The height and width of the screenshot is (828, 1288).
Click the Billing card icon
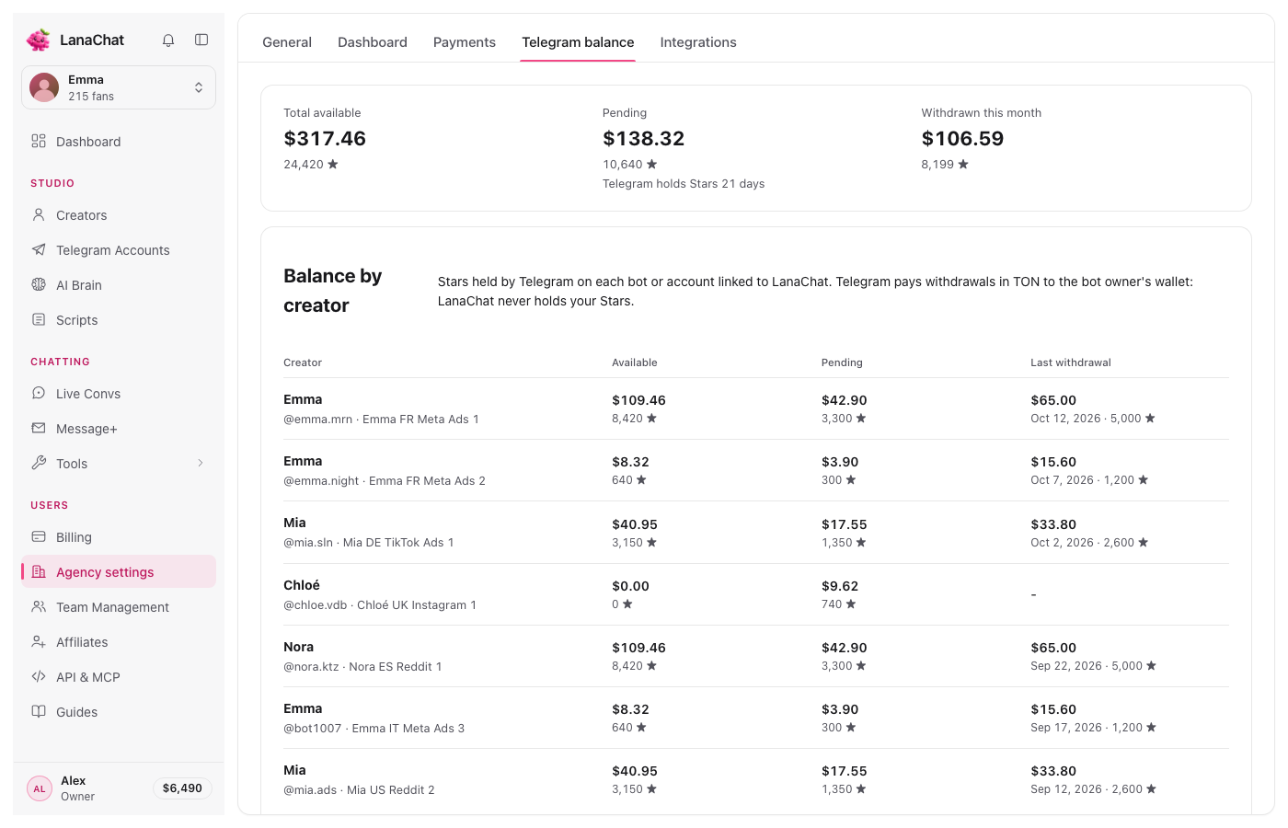tap(39, 536)
